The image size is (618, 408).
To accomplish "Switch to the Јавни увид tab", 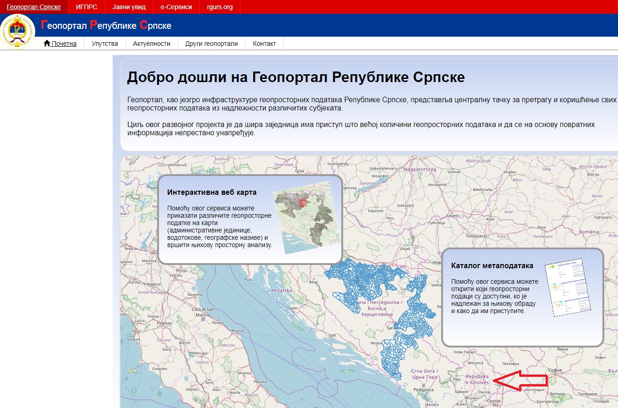I will (129, 7).
